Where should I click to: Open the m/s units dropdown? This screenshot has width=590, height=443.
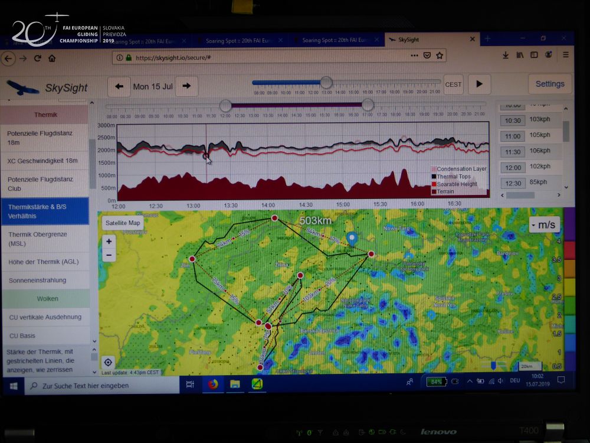544,225
